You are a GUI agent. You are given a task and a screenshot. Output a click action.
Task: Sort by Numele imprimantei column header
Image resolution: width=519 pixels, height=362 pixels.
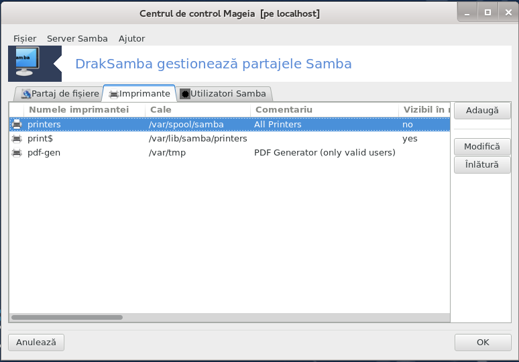(x=84, y=110)
